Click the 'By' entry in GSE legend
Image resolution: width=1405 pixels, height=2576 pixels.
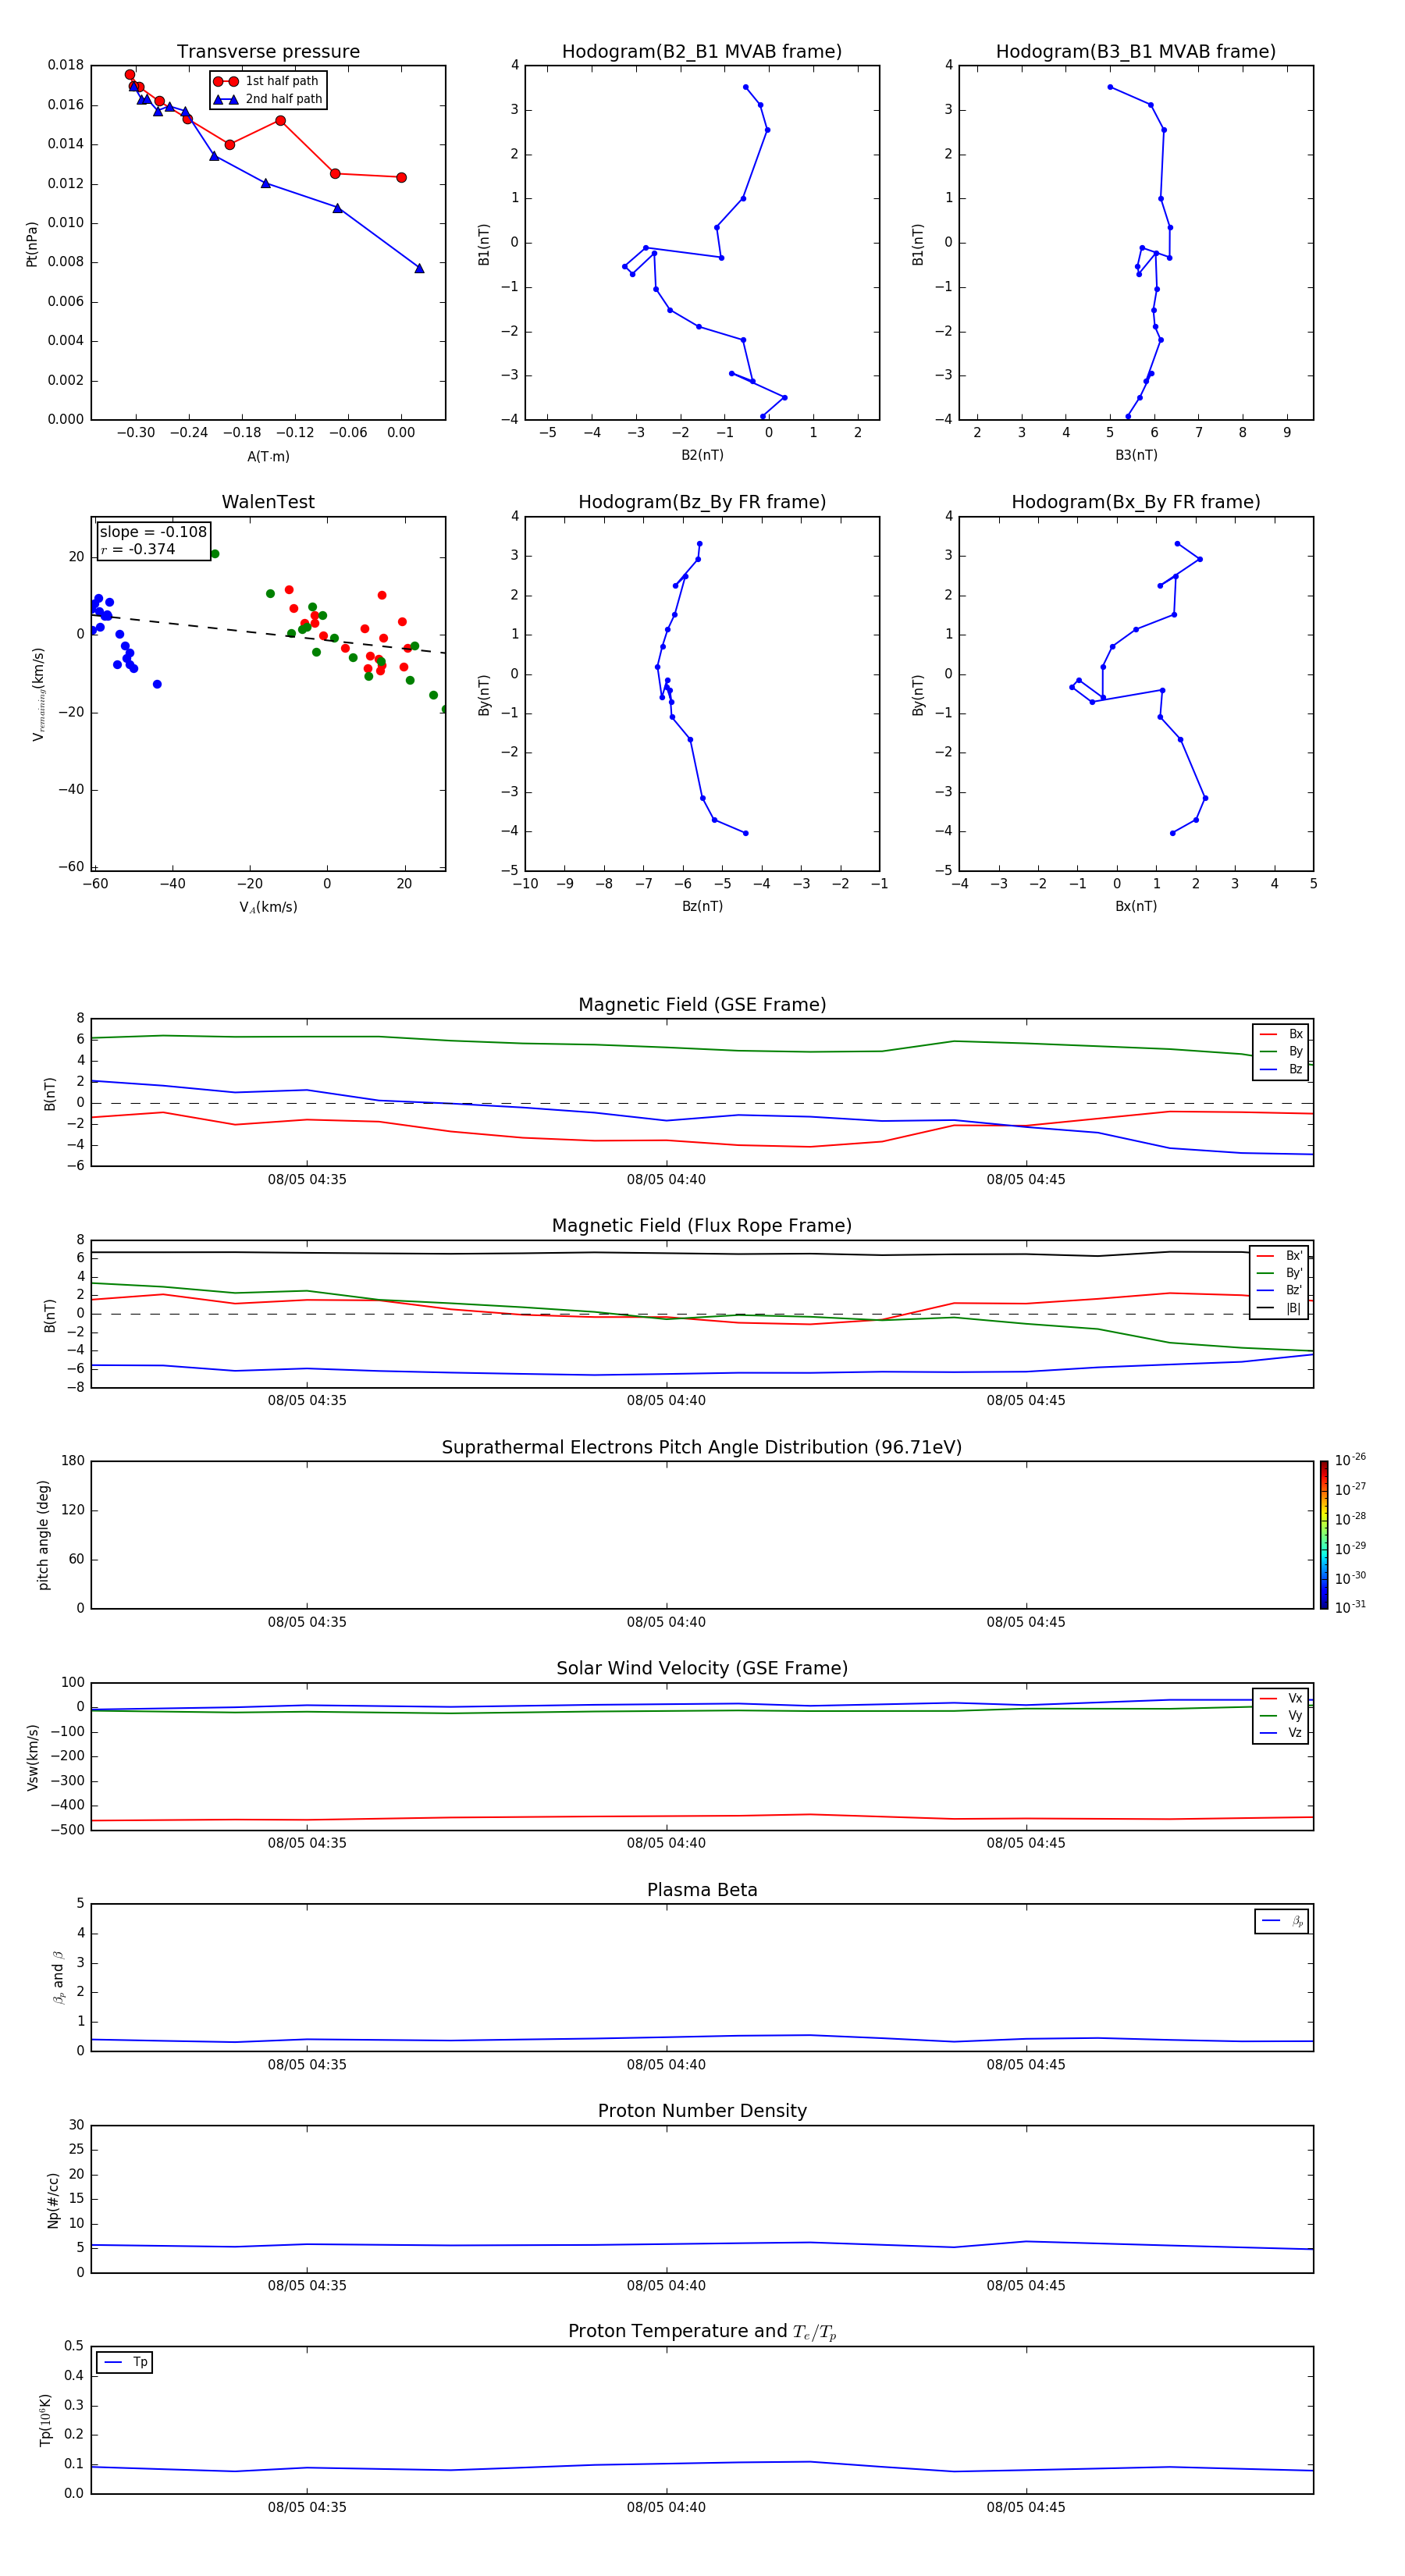(1281, 1052)
